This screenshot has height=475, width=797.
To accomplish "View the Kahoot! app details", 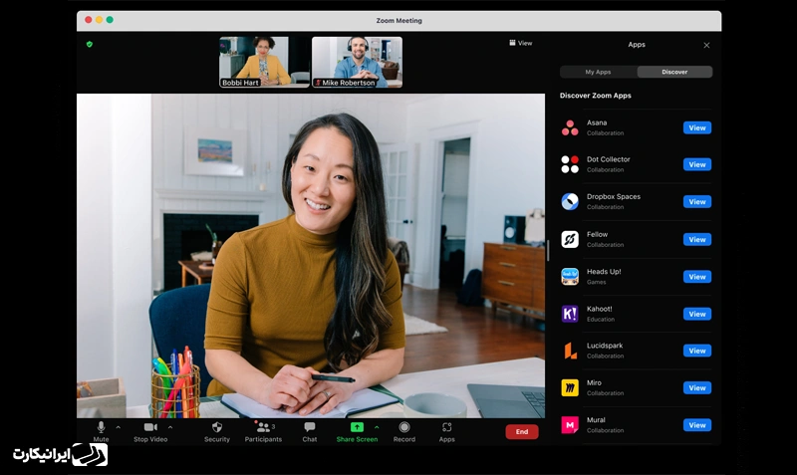I will pos(696,314).
